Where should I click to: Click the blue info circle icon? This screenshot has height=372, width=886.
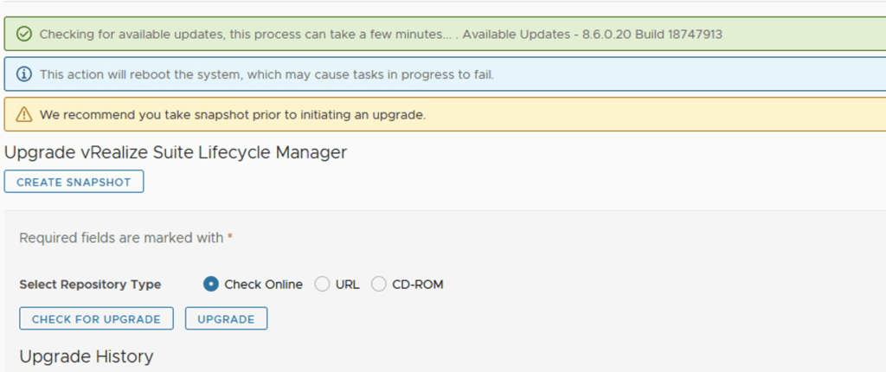point(24,74)
